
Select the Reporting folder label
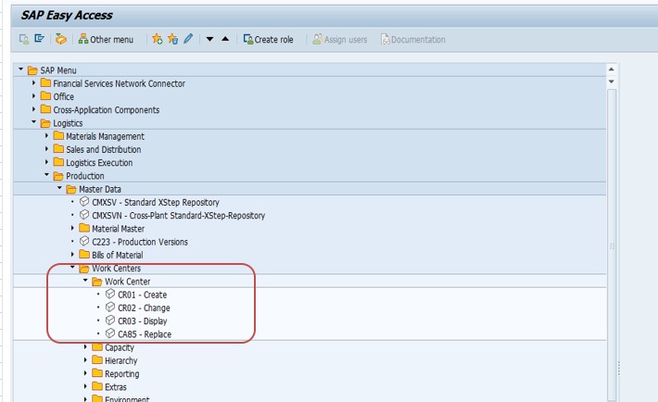(121, 374)
